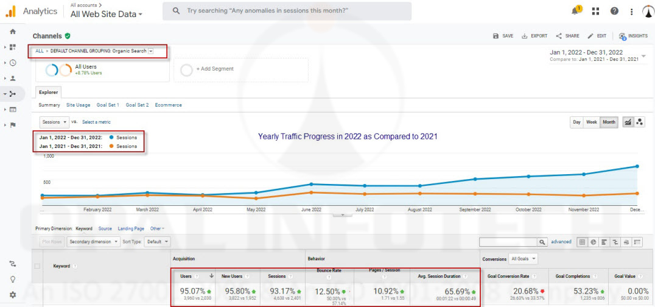The image size is (655, 307).
Task: Open the All Users segment card
Action: 102,69
